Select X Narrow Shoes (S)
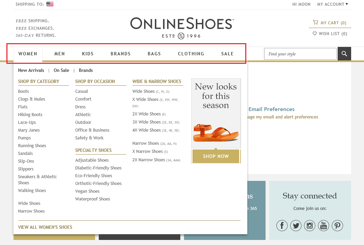This screenshot has height=245, width=364. click(150, 152)
